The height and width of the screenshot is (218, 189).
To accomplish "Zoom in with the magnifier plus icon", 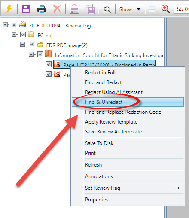I will pyautogui.click(x=166, y=9).
